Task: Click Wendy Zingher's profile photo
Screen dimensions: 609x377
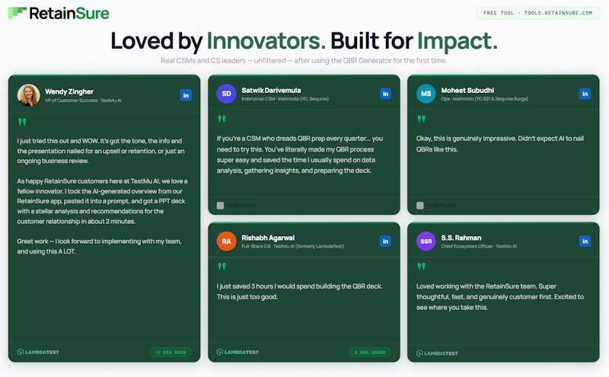Action: 28,95
